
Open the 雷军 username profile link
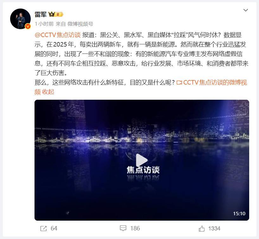pyautogui.click(x=41, y=15)
